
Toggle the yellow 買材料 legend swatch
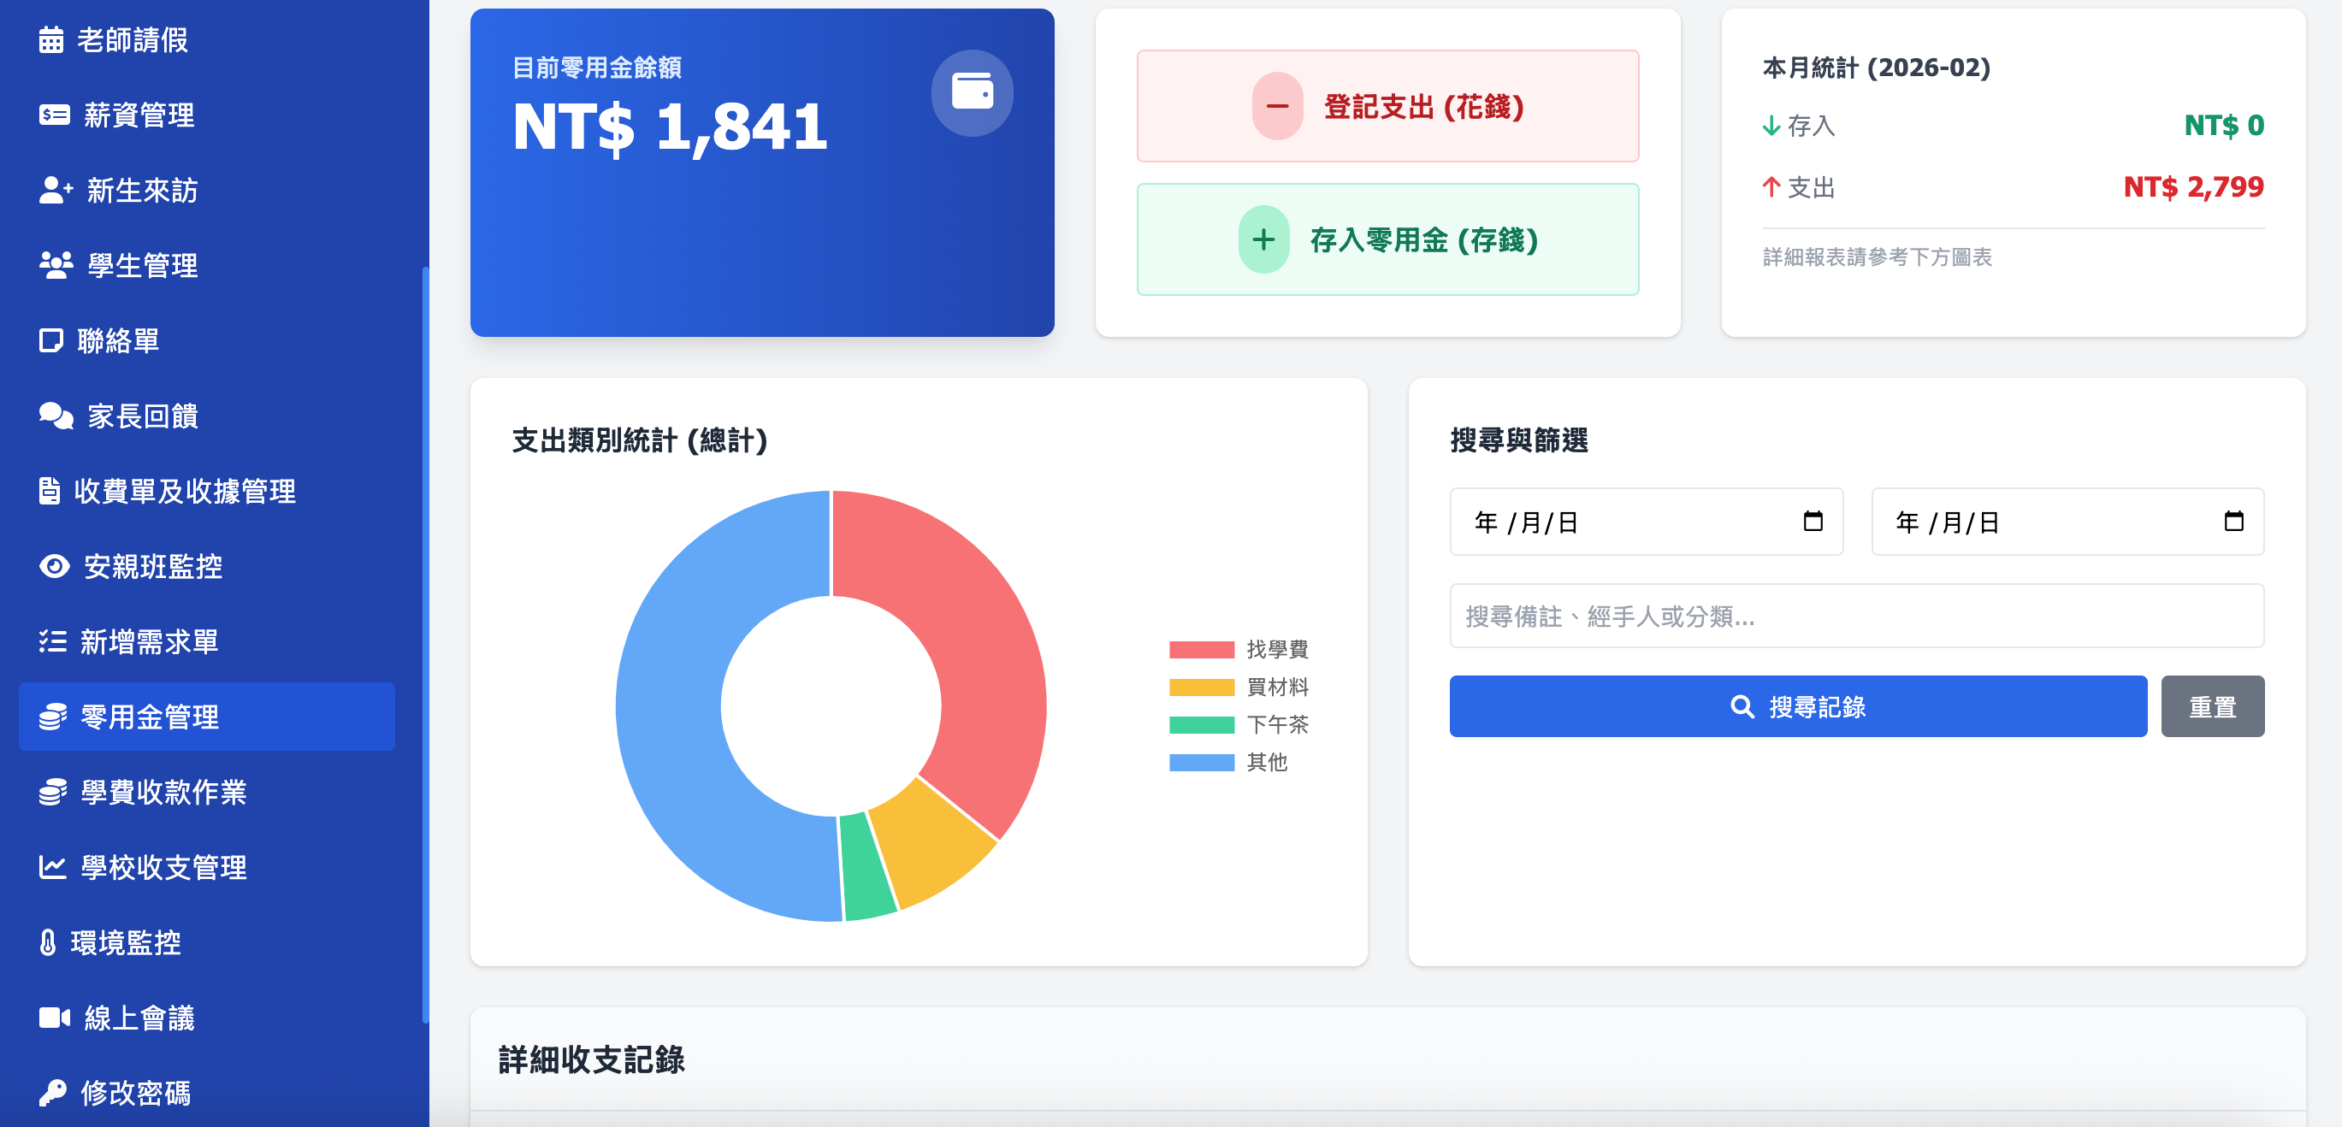(x=1201, y=687)
